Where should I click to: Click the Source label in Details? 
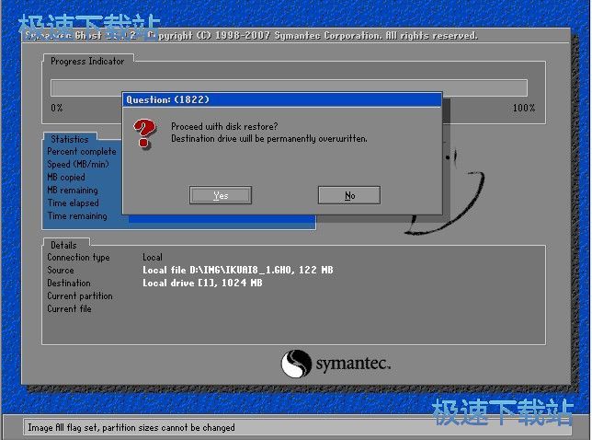(61, 271)
